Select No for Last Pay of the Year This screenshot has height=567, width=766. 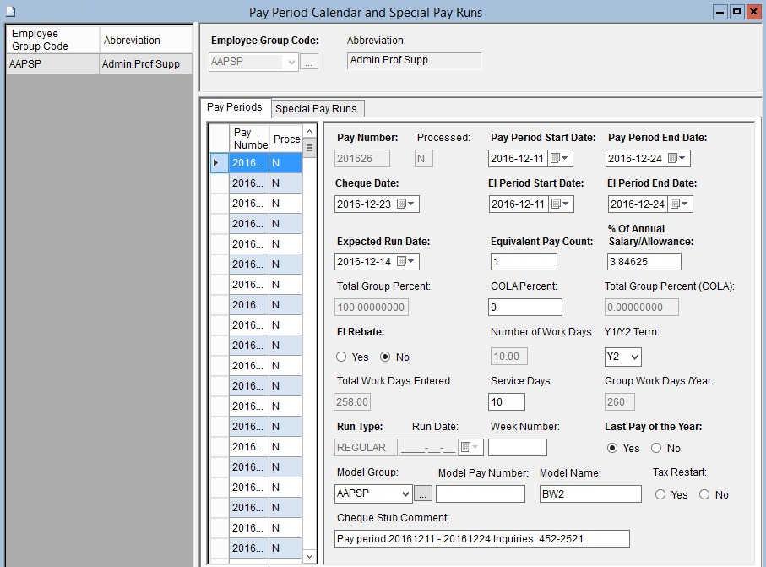coord(656,449)
